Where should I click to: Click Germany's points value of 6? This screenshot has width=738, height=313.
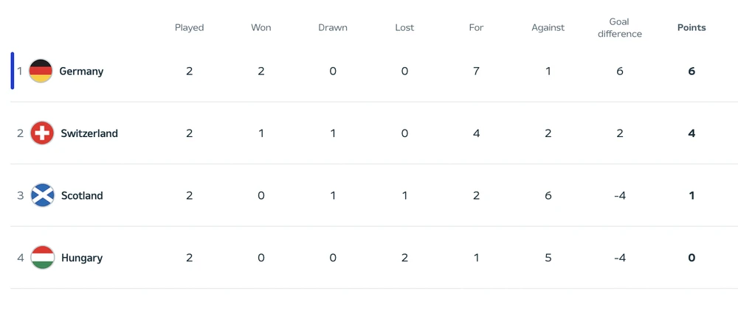pos(692,71)
